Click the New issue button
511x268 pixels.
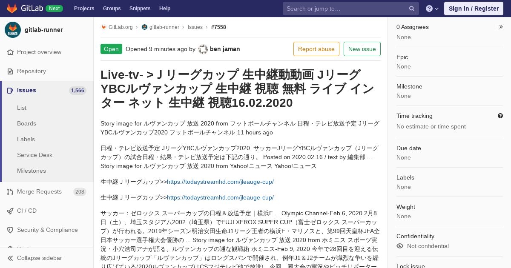[362, 49]
